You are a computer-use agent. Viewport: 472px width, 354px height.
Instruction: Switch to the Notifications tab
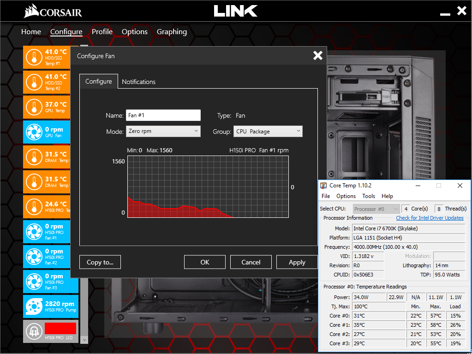(138, 82)
